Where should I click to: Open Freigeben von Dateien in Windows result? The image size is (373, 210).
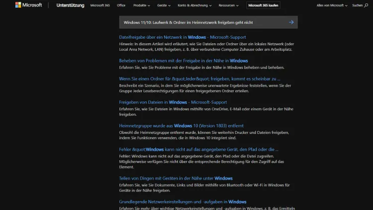pos(173,102)
